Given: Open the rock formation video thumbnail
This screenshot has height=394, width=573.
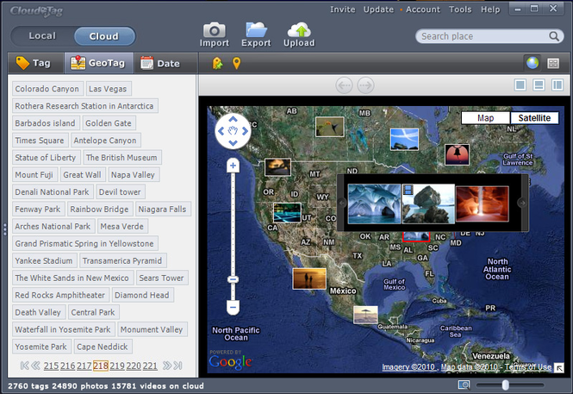Looking at the screenshot, I should tap(428, 203).
